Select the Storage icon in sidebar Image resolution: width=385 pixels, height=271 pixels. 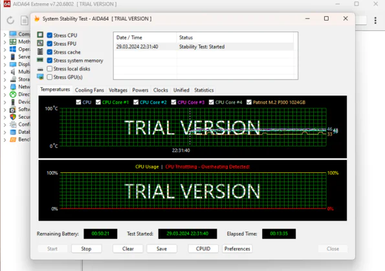tap(13, 79)
